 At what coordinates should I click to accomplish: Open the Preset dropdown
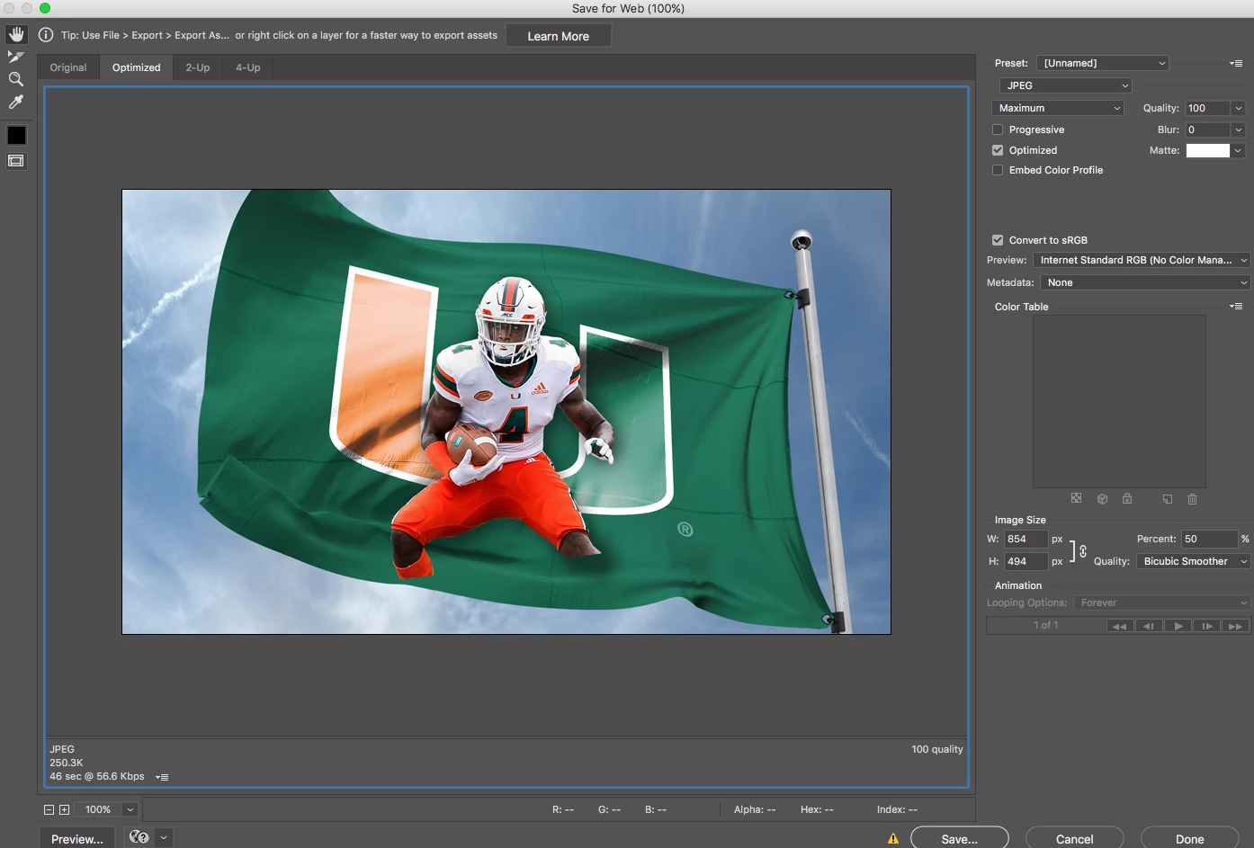point(1102,63)
